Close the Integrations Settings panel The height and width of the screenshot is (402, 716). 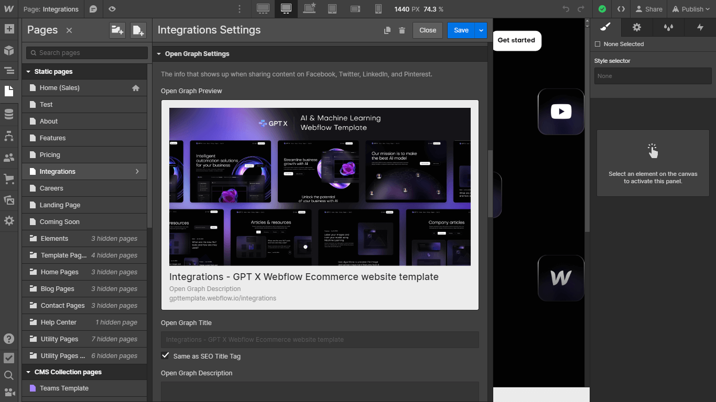point(427,30)
